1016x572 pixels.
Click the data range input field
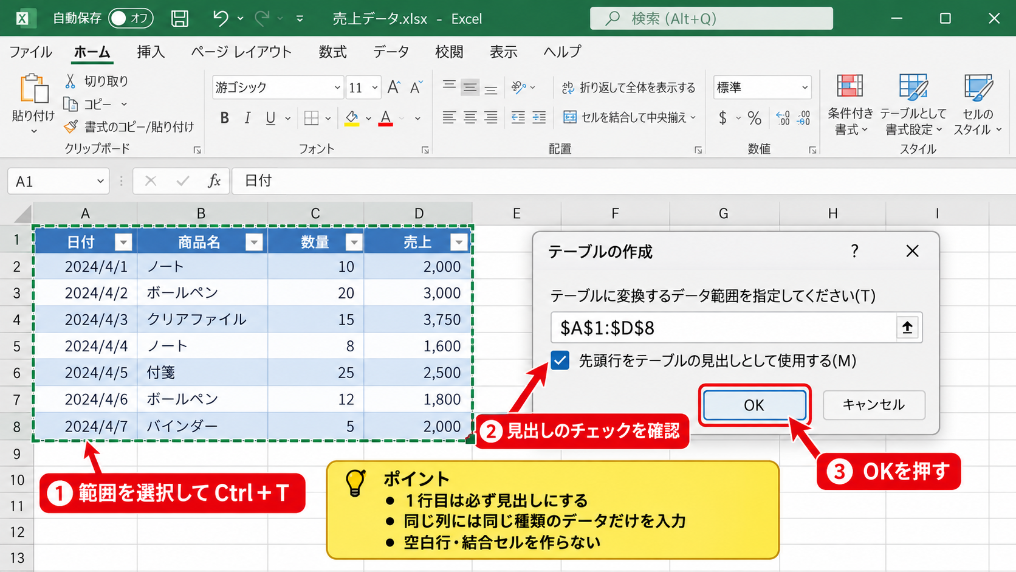pos(723,328)
